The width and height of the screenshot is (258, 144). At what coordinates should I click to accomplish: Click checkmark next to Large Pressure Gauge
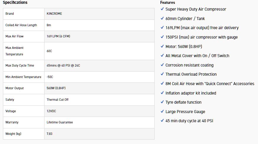tap(162, 112)
